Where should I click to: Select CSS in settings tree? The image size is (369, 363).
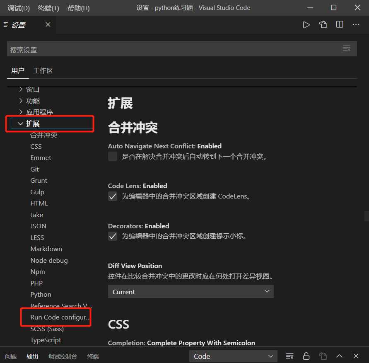coord(36,146)
